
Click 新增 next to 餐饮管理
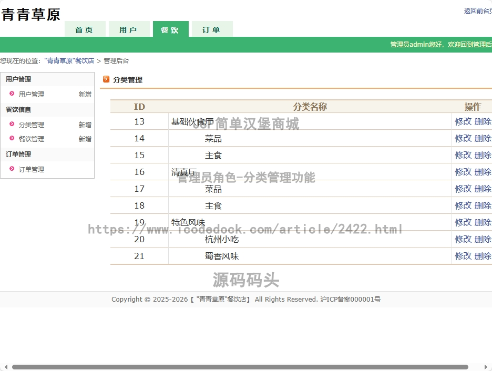coord(85,139)
